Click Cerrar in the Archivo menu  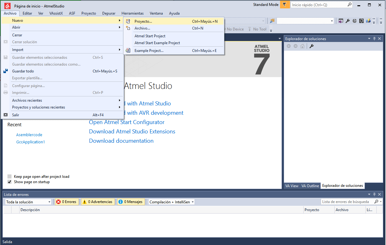pos(62,35)
